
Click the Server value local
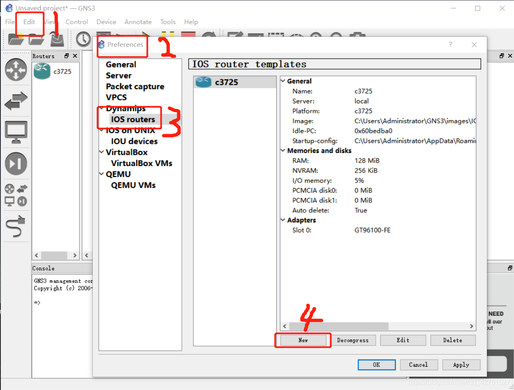pos(361,101)
